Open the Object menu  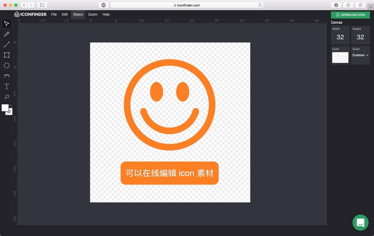78,15
